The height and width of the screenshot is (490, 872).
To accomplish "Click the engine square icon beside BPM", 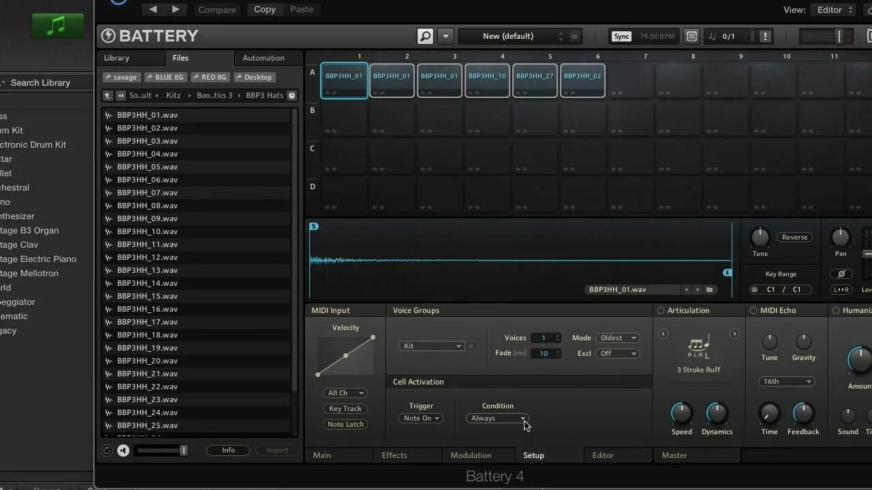I will coord(691,36).
